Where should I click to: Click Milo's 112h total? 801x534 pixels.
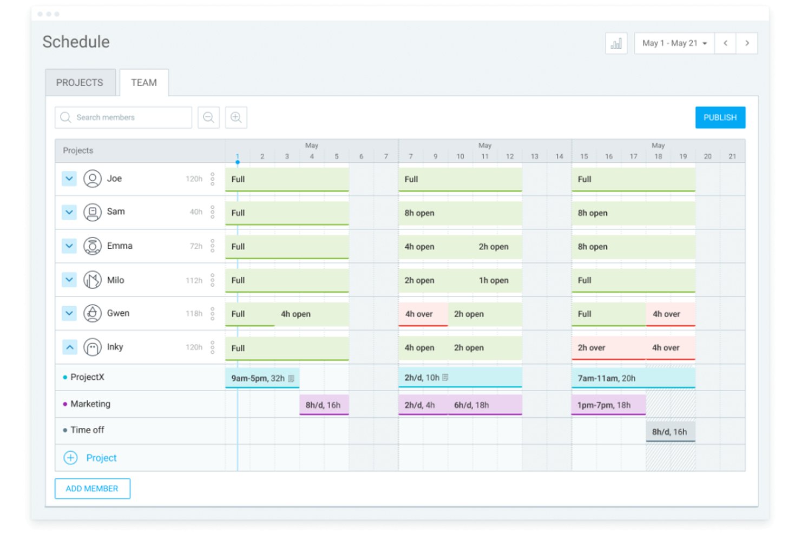pos(194,280)
